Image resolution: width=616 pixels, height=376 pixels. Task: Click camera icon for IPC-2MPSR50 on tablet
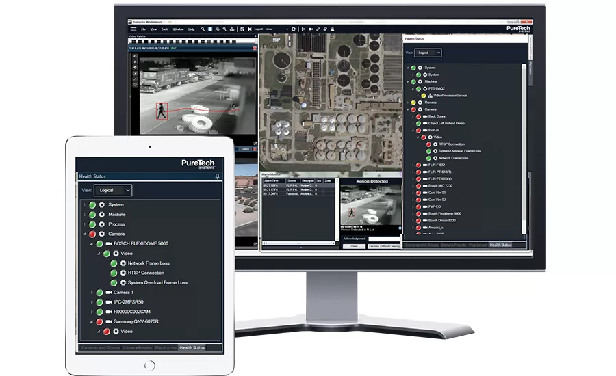[x=109, y=302]
